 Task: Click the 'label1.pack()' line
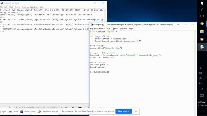(x=98, y=67)
